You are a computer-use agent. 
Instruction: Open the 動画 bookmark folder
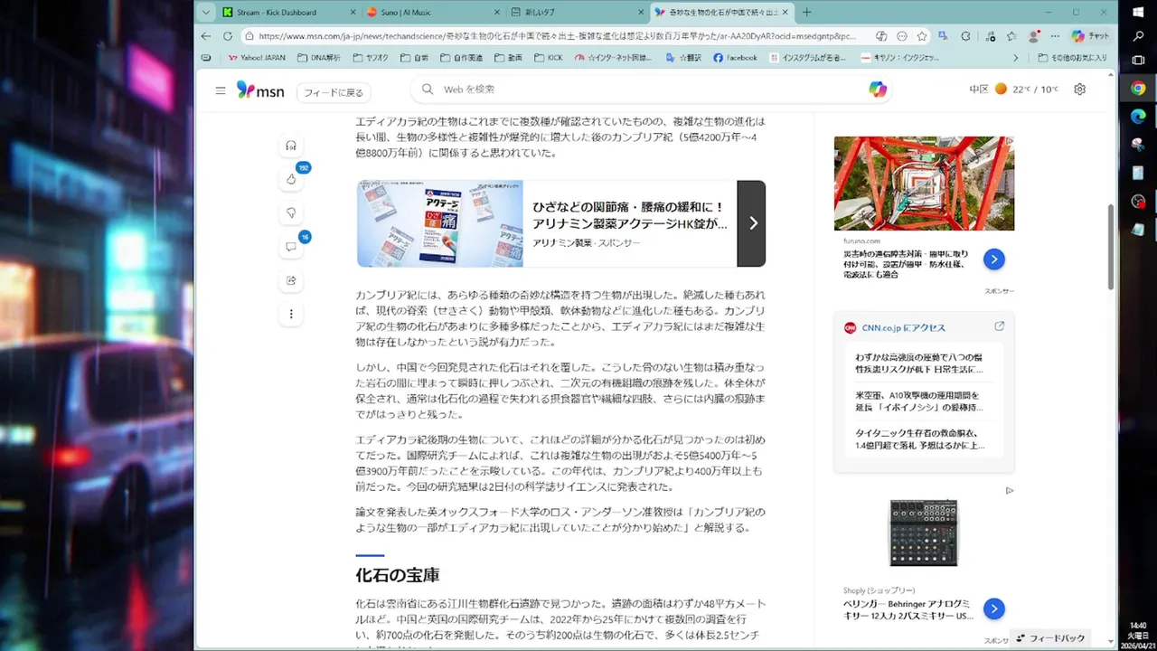[x=508, y=58]
